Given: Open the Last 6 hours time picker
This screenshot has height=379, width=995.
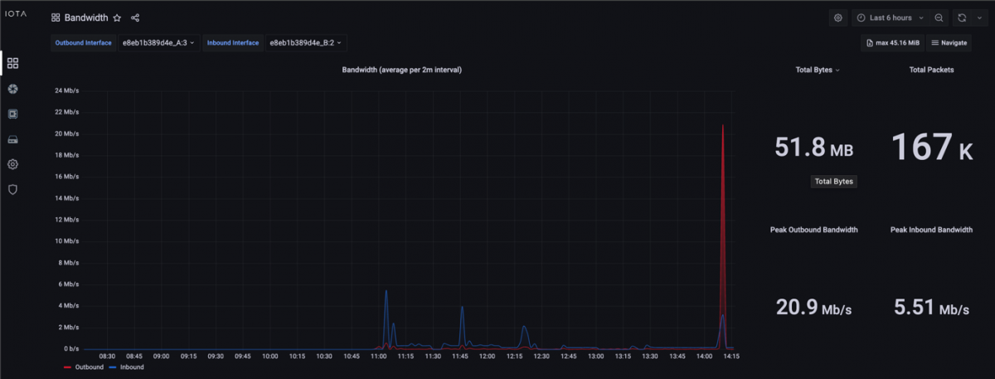Looking at the screenshot, I should 889,17.
